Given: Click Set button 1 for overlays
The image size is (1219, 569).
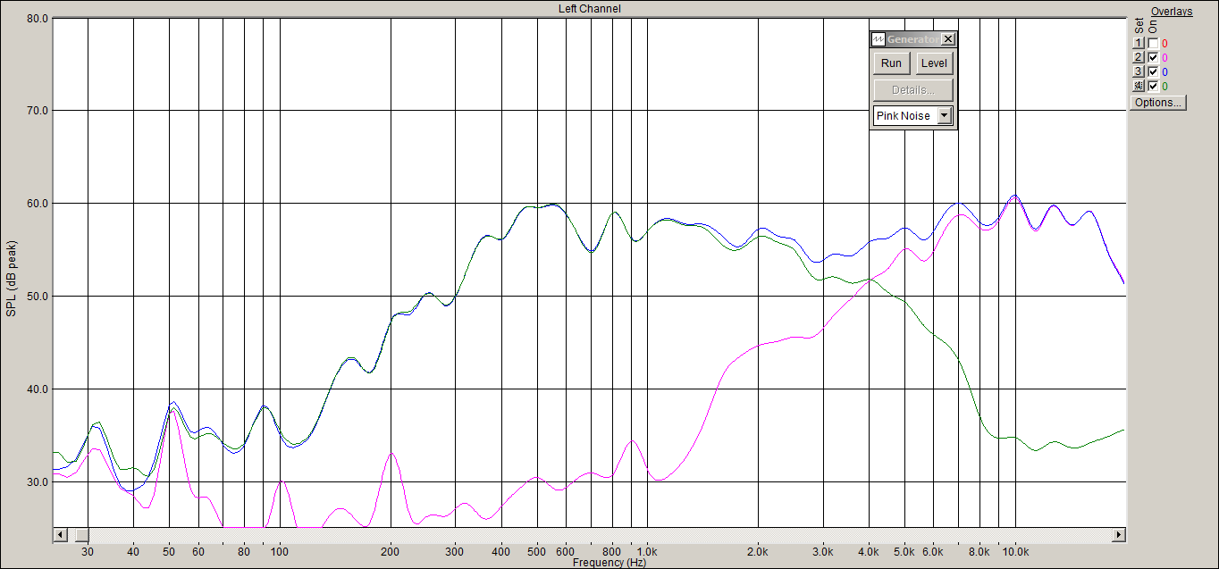Looking at the screenshot, I should (x=1139, y=43).
